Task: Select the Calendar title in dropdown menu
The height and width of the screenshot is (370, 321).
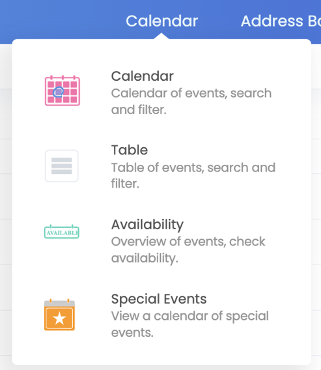Action: click(x=143, y=76)
